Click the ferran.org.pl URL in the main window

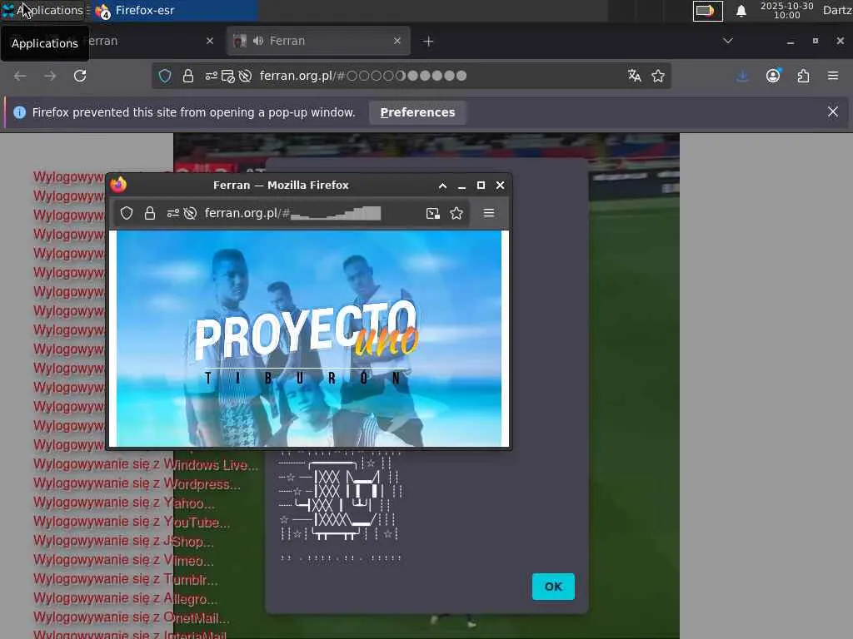pos(363,76)
